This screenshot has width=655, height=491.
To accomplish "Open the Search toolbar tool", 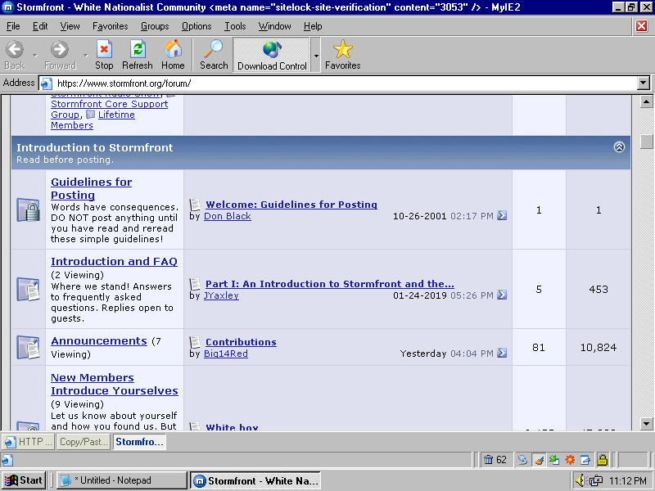I will click(214, 55).
